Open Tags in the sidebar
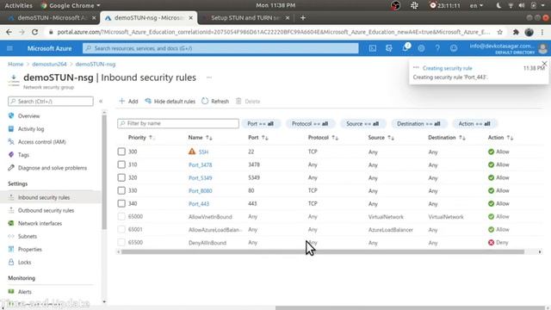Viewport: 551px width, 310px height. [x=23, y=155]
